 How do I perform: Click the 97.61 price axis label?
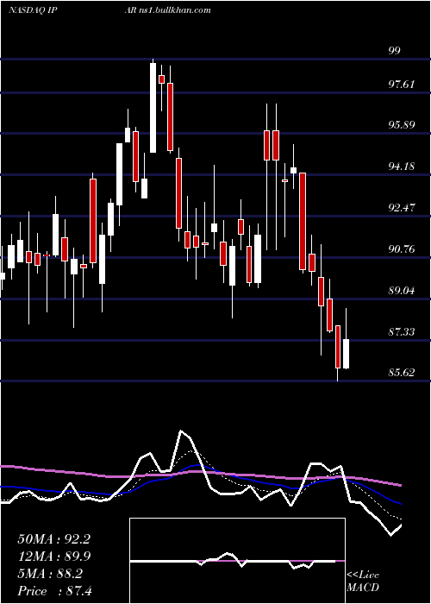(402, 85)
